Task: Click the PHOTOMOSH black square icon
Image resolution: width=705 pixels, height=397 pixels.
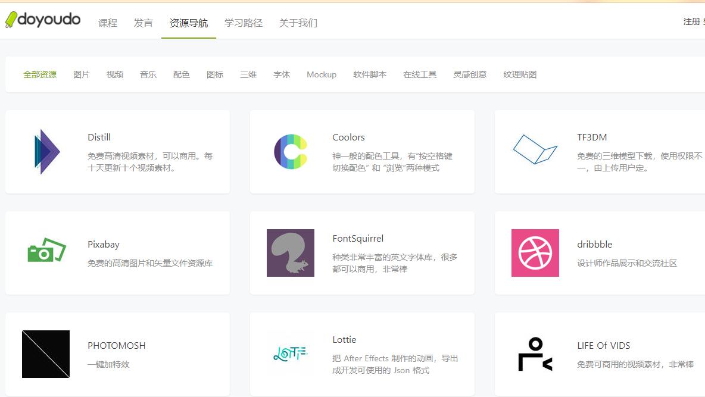Action: 46,354
